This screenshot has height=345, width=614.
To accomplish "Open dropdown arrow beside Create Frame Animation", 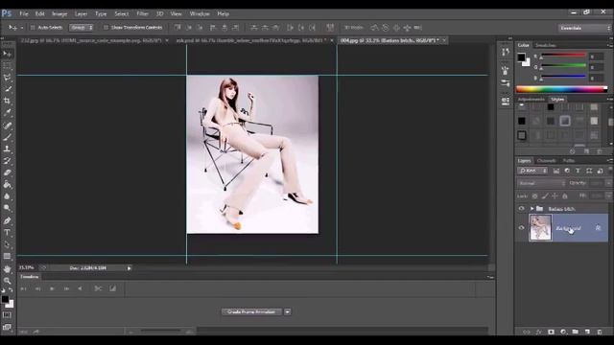I will (x=288, y=311).
